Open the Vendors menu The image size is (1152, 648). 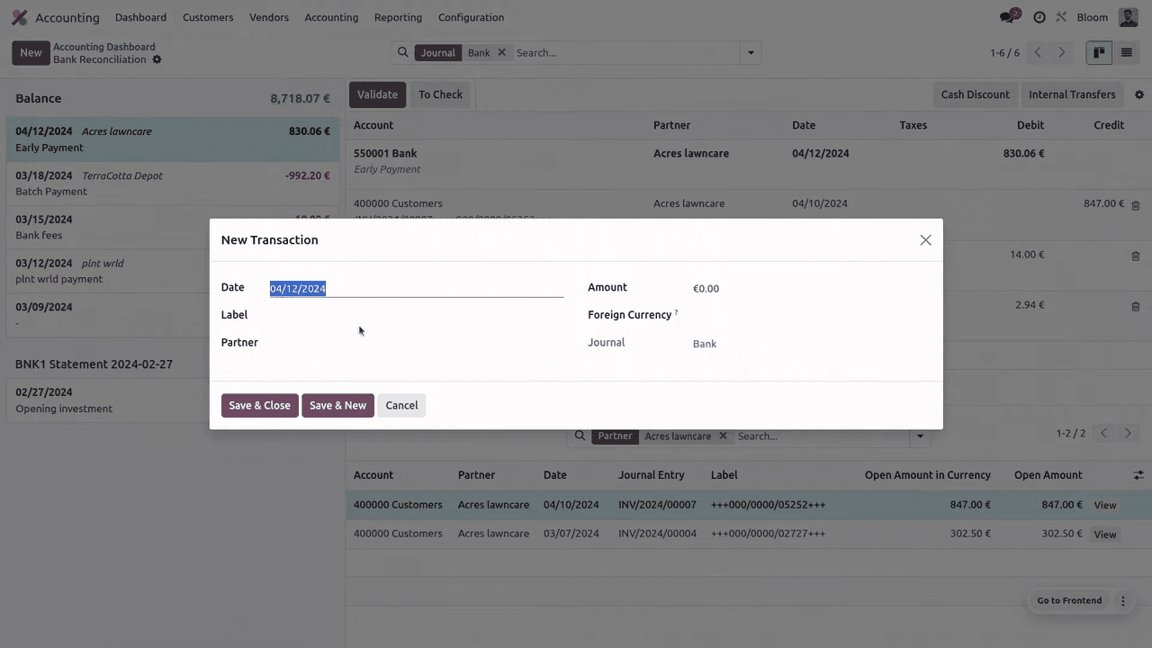[x=269, y=17]
